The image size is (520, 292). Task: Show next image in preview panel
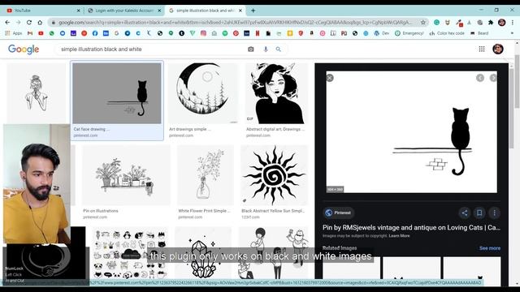[493, 78]
